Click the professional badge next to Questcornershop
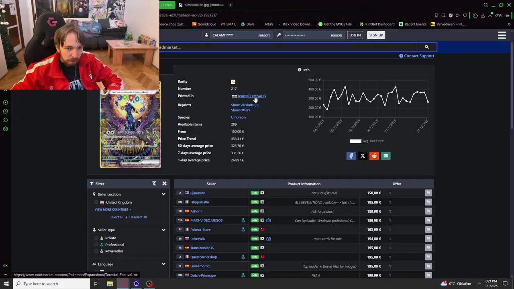The width and height of the screenshot is (514, 289). [x=243, y=257]
